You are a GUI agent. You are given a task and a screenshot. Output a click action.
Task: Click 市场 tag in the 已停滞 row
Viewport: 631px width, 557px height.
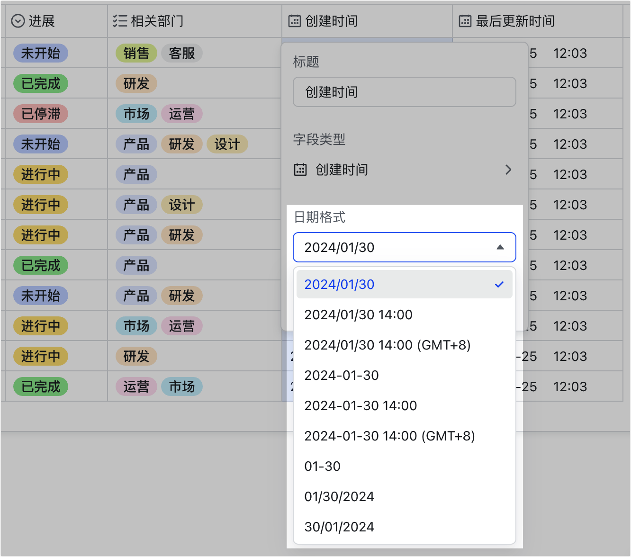tap(136, 114)
